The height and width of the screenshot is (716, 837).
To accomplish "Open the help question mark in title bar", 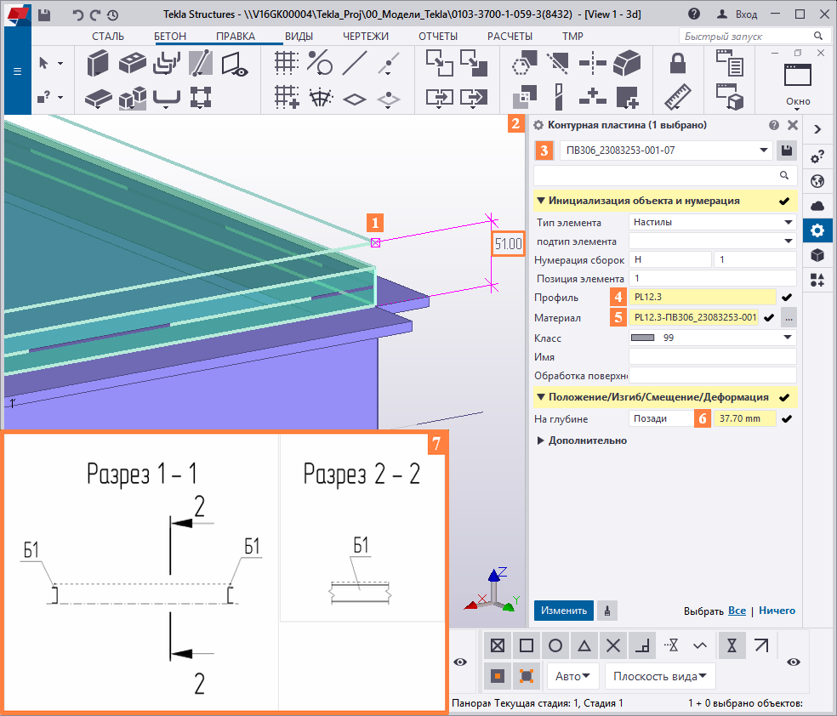I will point(694,14).
